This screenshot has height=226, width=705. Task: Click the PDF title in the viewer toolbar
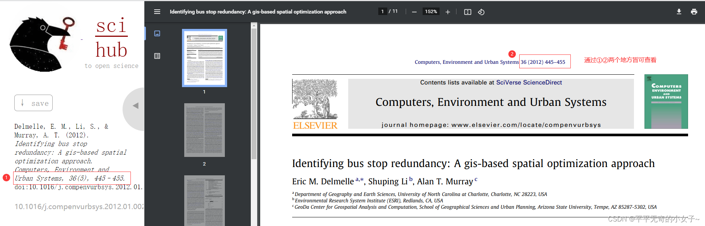(258, 12)
